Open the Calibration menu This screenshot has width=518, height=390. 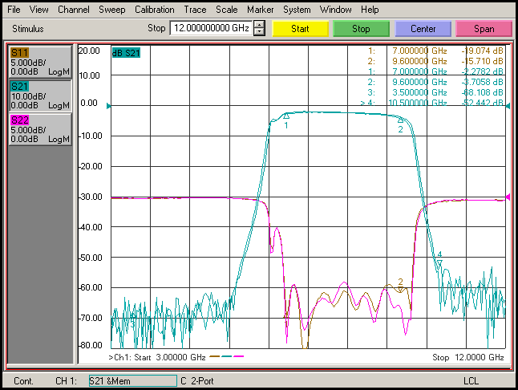pyautogui.click(x=154, y=10)
